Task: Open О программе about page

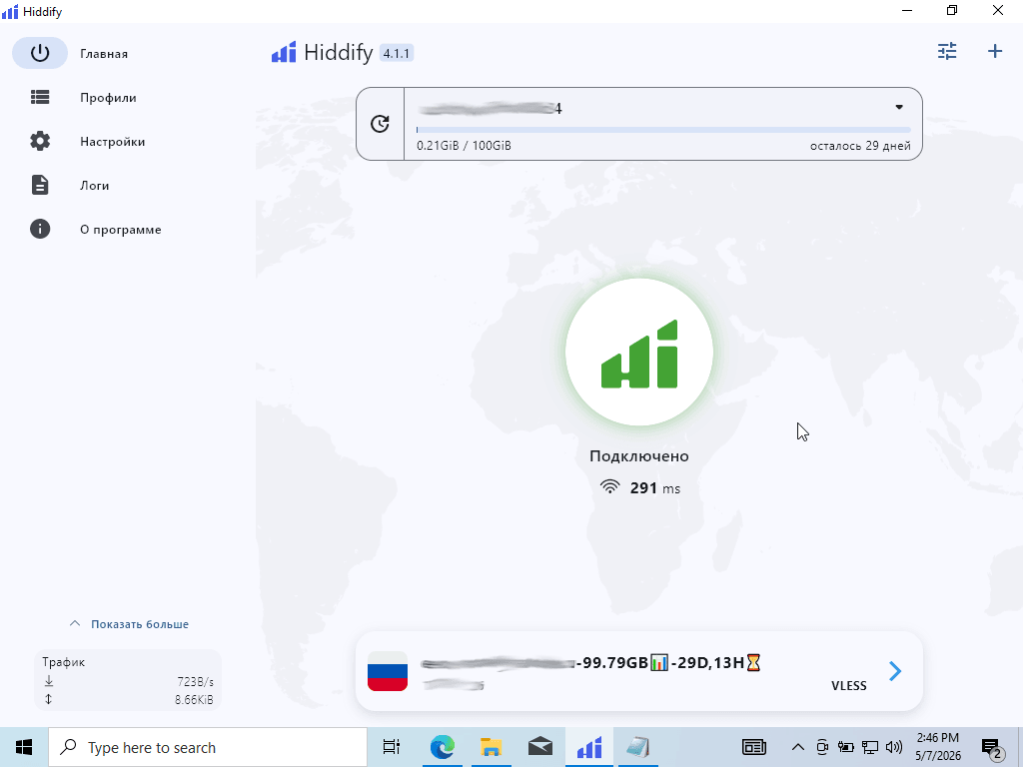Action: click(x=121, y=229)
